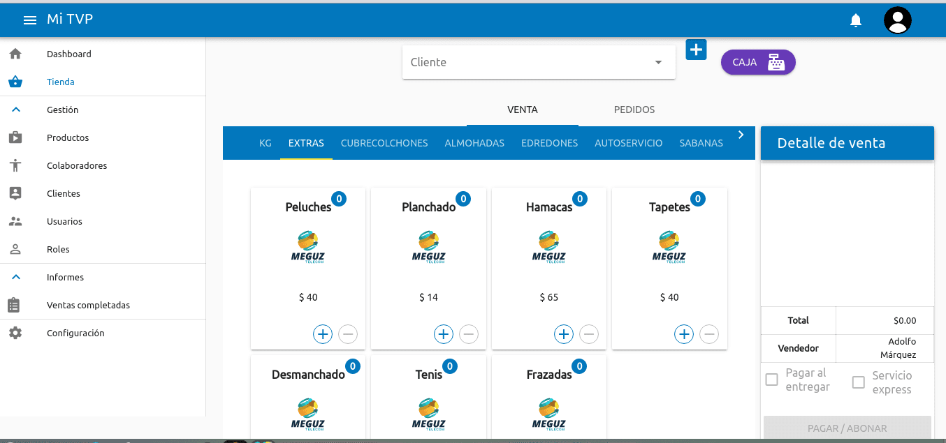Collapse the Gestión section chevron

point(17,110)
